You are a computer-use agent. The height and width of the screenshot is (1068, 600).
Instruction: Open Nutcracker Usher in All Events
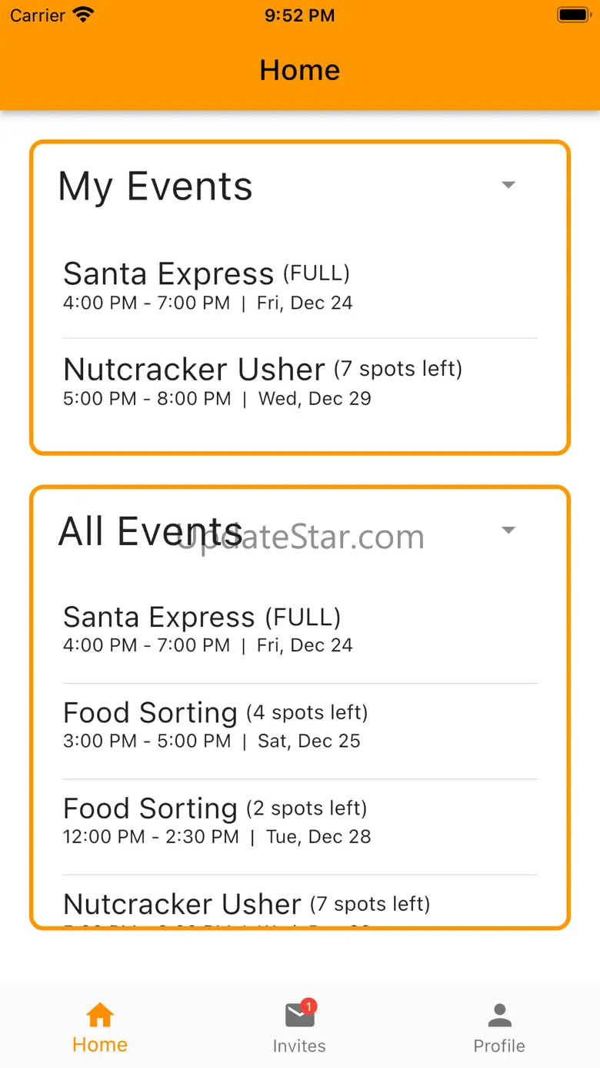(300, 900)
